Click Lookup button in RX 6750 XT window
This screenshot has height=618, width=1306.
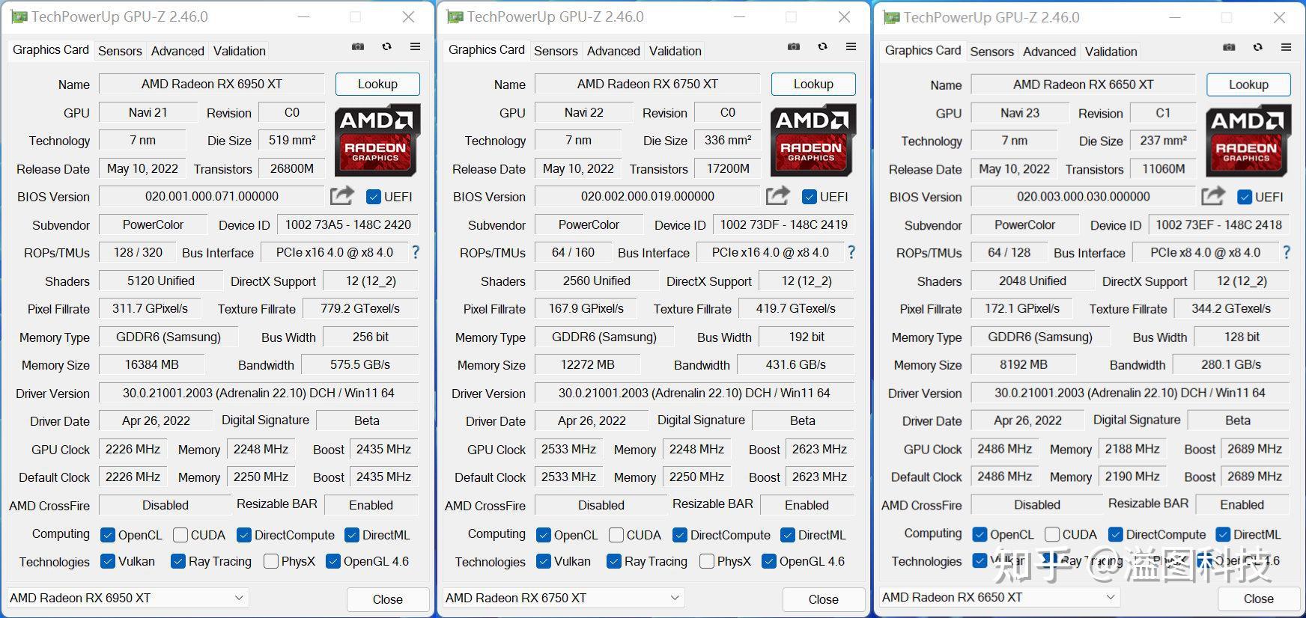pyautogui.click(x=813, y=84)
